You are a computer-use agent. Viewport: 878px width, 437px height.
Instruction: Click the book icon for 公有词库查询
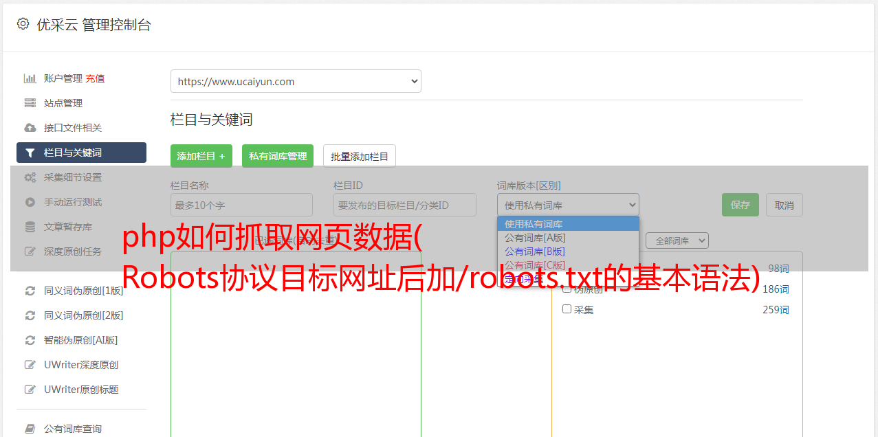click(x=30, y=429)
